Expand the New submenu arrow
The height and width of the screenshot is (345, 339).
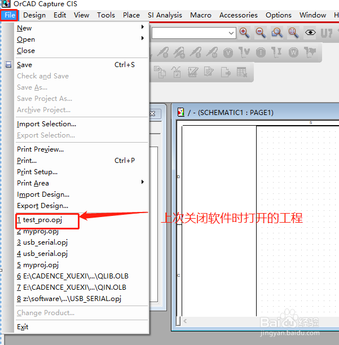(x=143, y=27)
